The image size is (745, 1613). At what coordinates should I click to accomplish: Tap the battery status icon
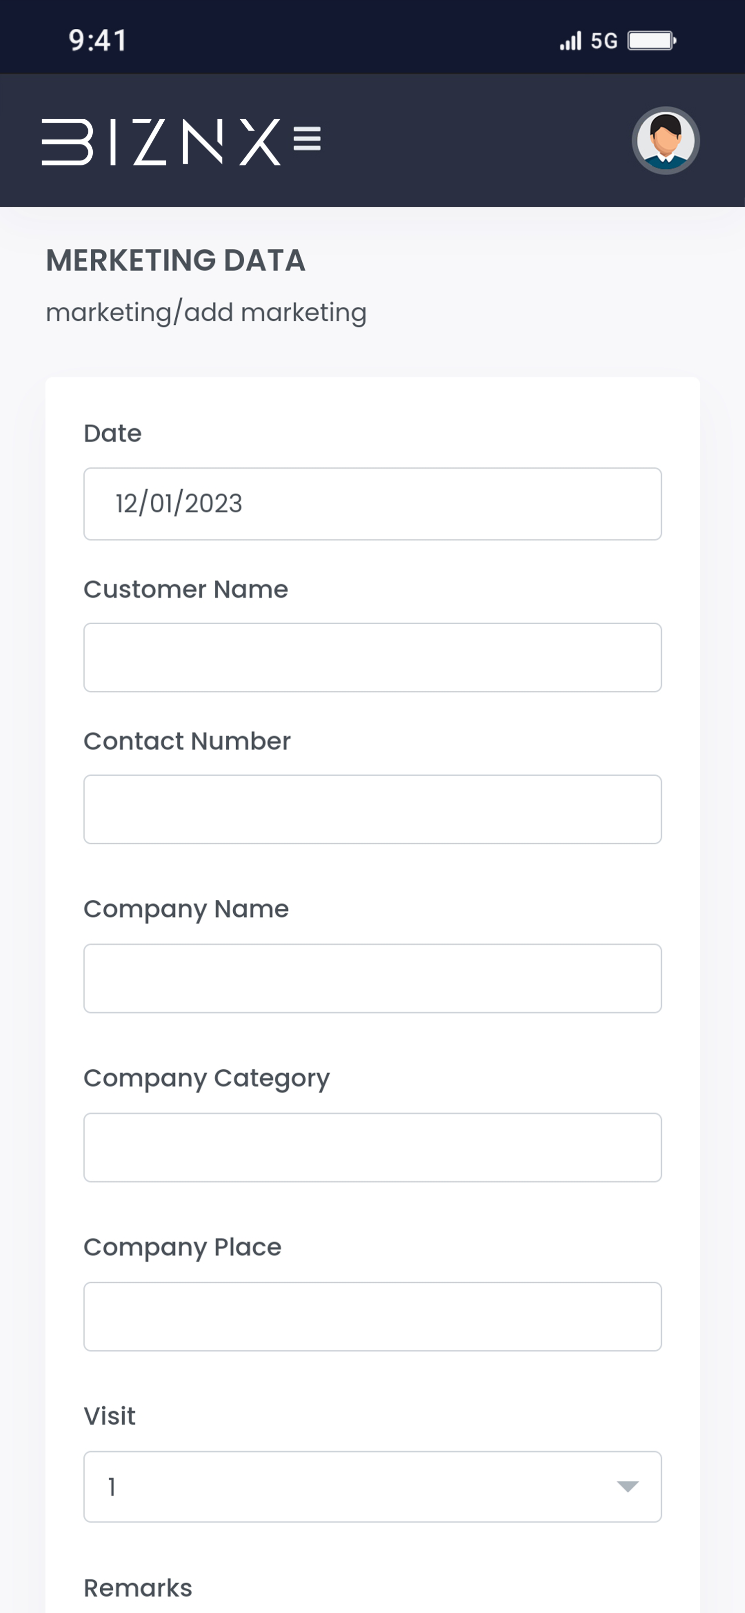(x=652, y=41)
